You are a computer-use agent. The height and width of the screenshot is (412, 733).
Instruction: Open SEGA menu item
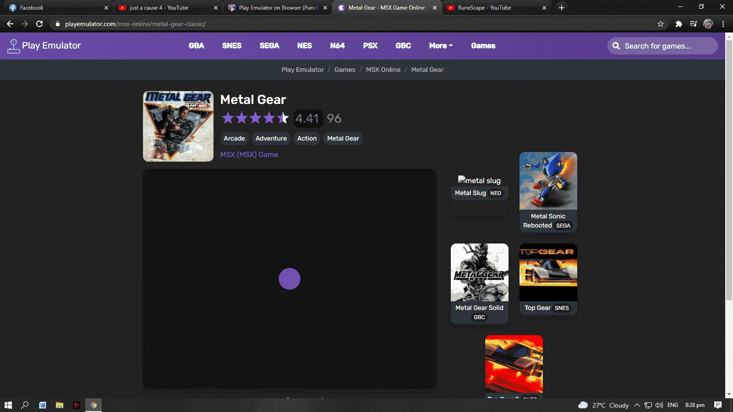[x=269, y=46]
